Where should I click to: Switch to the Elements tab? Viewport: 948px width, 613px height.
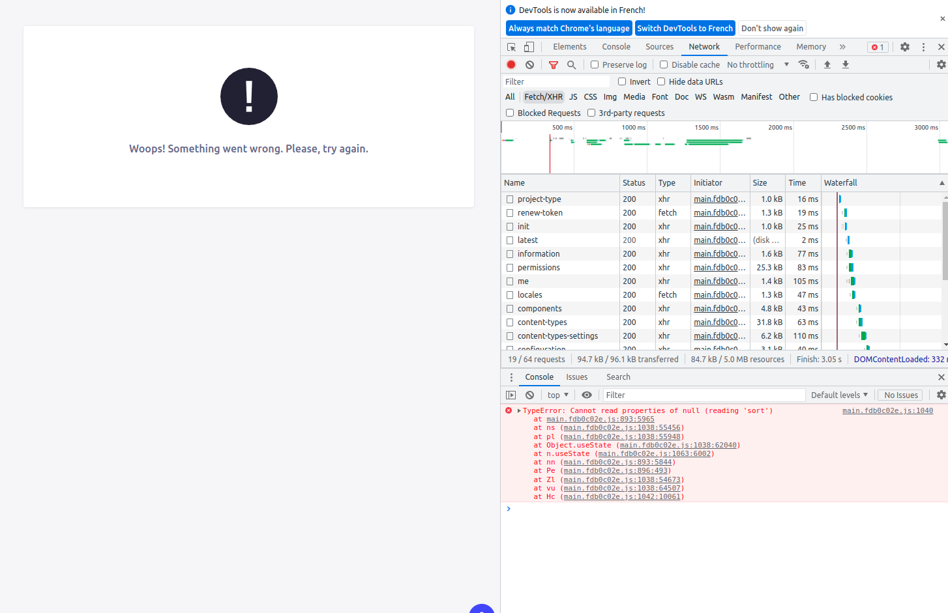click(570, 47)
